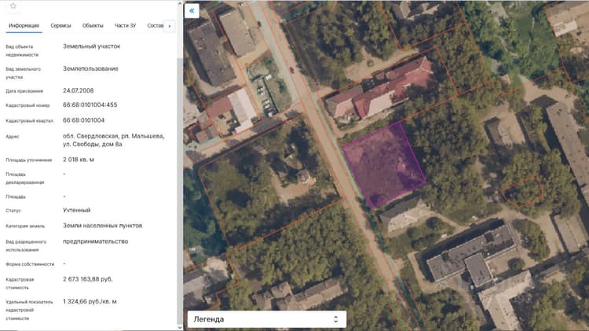Viewport: 589px width, 331px height.
Task: Click the favorite star icon
Action: pos(13,6)
